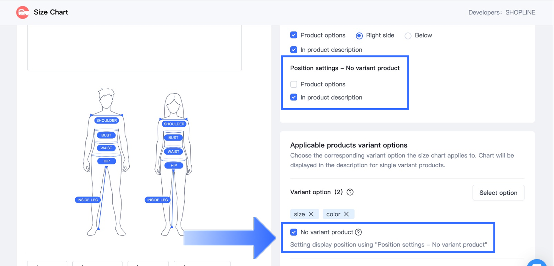554x266 pixels.
Task: Select the Right side radio button
Action: pos(359,36)
